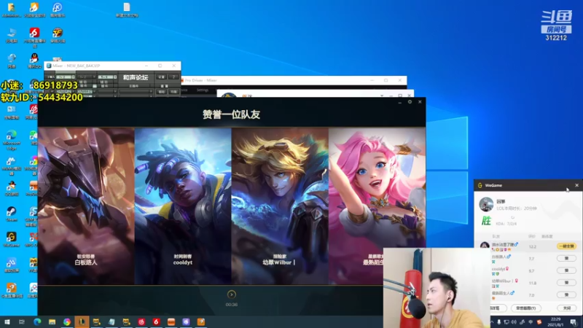583x328 pixels.
Task: Open red 6 live companion desktop shortcut
Action: (34, 37)
